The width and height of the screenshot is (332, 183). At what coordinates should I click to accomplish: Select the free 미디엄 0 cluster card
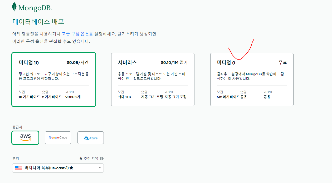pos(252,80)
